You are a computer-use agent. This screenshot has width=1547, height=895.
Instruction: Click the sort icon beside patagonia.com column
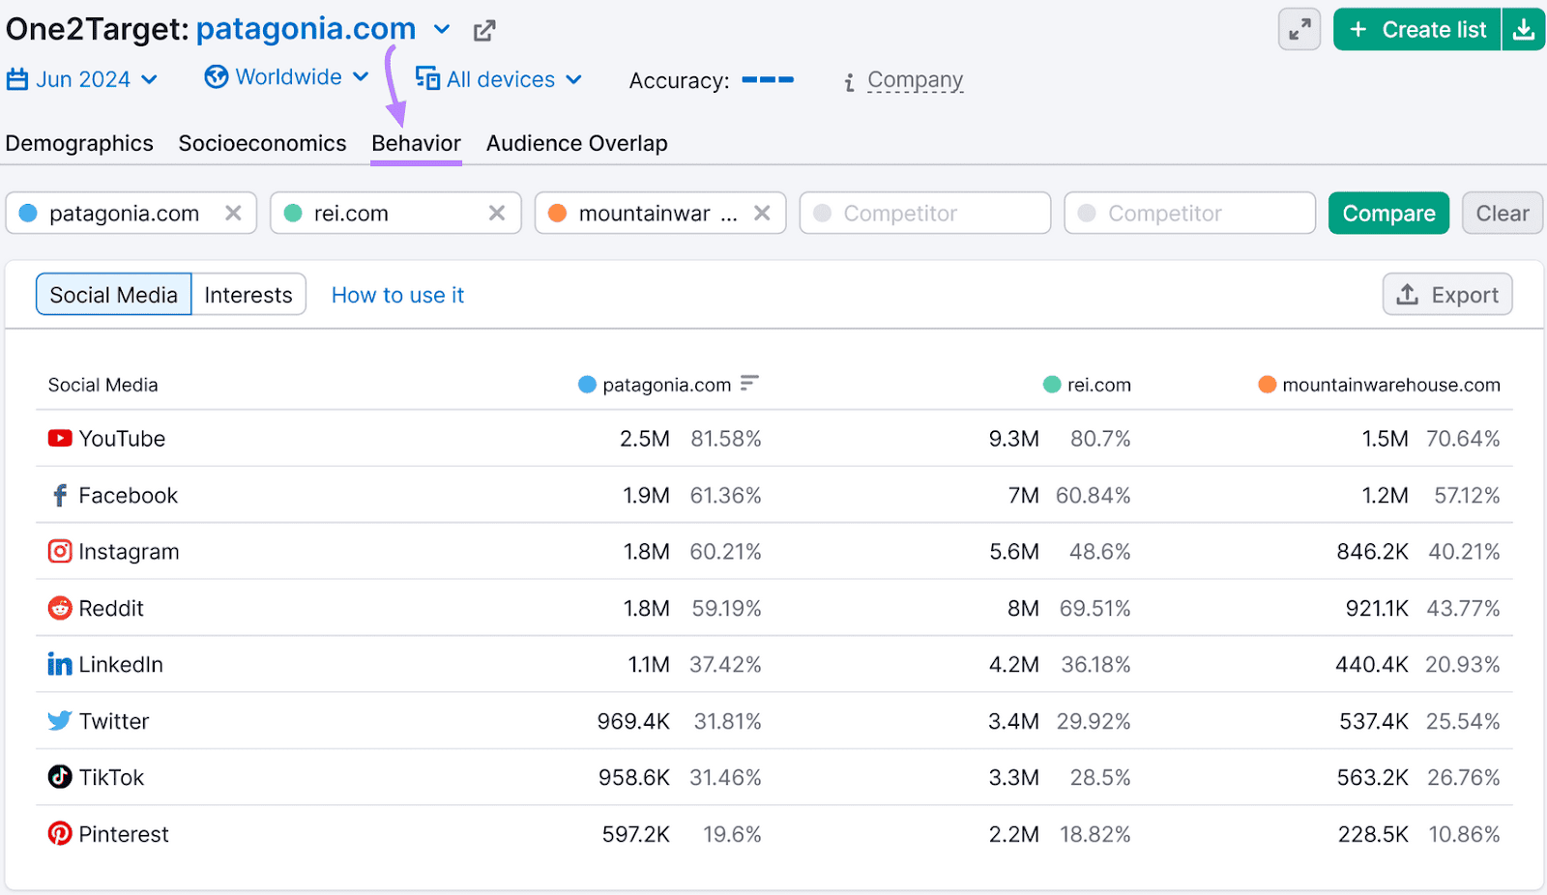(749, 384)
